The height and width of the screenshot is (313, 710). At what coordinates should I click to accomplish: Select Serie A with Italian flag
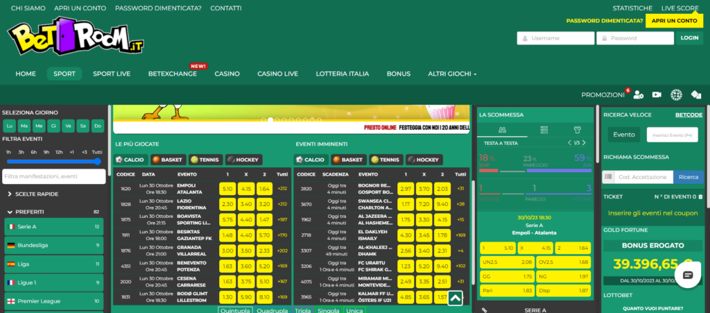tap(54, 226)
